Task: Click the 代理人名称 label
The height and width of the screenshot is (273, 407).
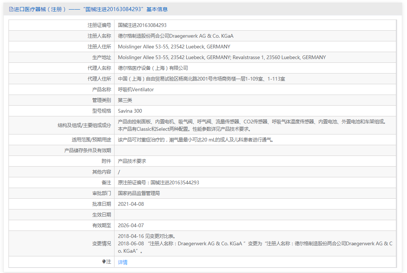Action: click(x=99, y=68)
